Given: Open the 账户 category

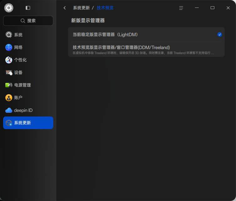Looking at the screenshot, I should point(28,98).
